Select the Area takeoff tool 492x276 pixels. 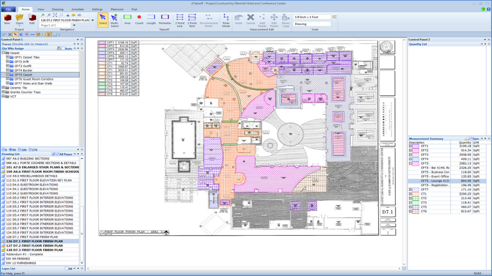click(x=127, y=19)
